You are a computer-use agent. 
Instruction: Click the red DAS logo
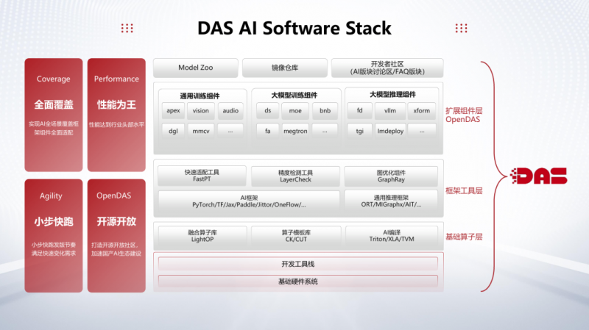point(540,176)
